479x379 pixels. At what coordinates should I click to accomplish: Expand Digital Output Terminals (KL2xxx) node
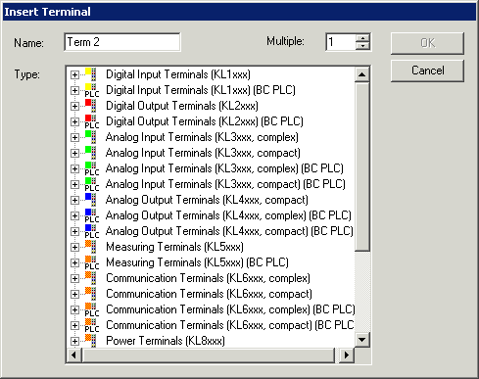[x=74, y=106]
